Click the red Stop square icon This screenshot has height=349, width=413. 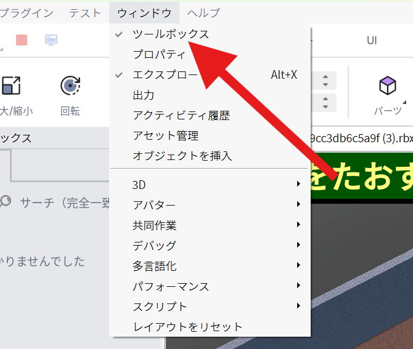(x=22, y=40)
